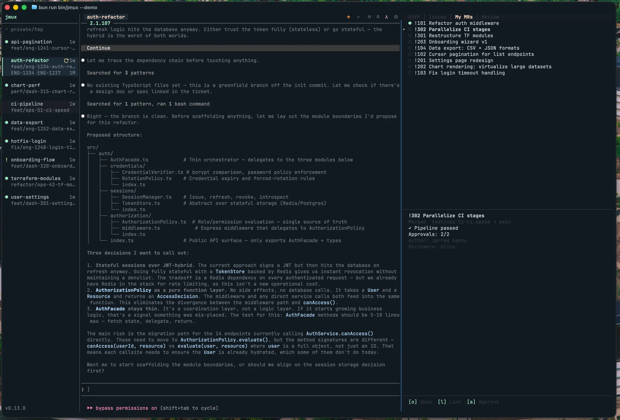
Task: Click green status dot of terraform-modules
Action: point(6,178)
